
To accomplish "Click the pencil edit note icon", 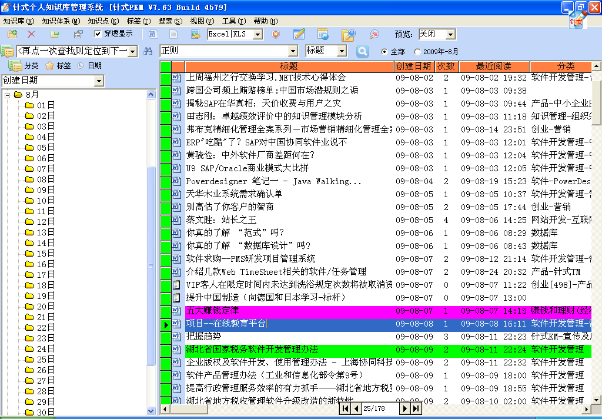I will point(299,34).
